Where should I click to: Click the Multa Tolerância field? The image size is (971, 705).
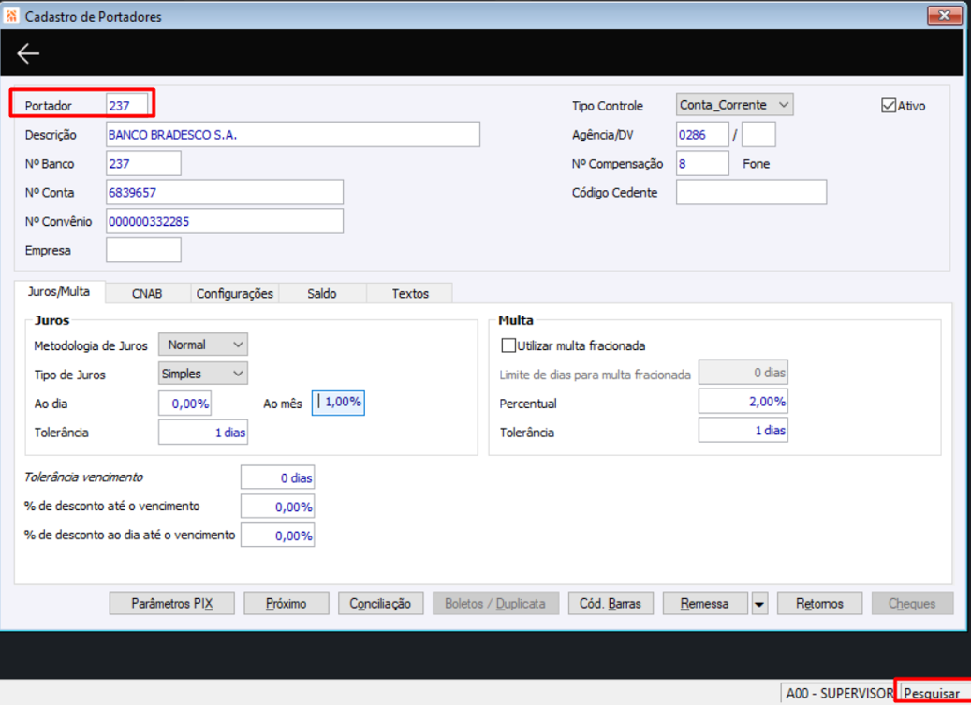point(743,430)
